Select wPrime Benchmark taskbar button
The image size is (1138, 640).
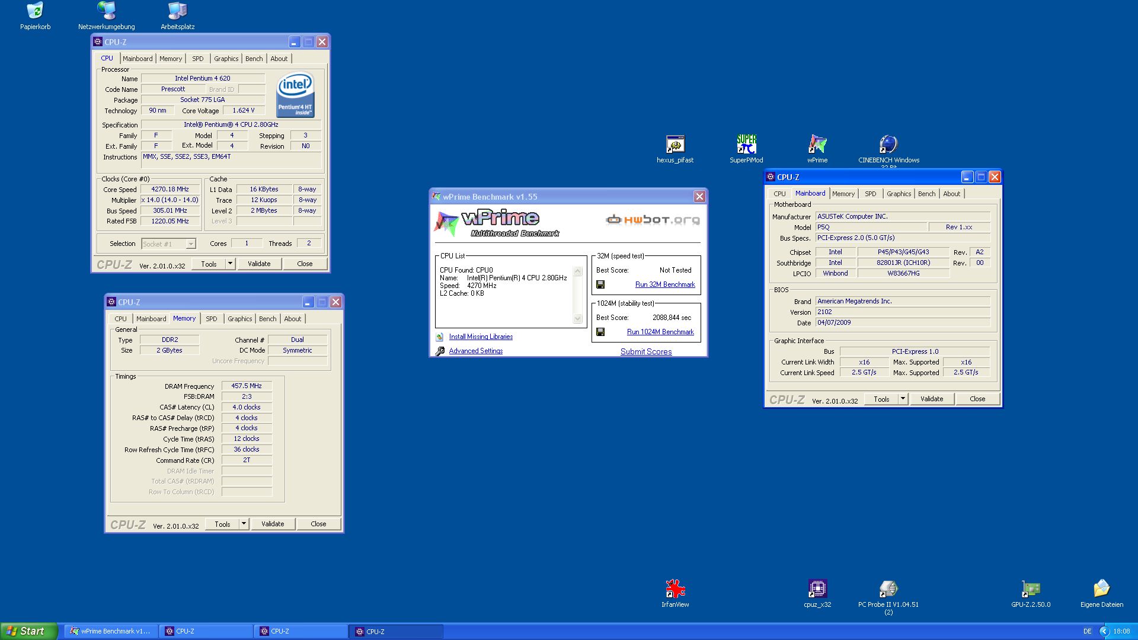(x=111, y=631)
